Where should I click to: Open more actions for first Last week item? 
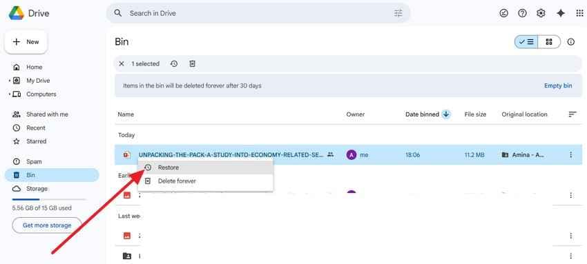click(x=571, y=236)
